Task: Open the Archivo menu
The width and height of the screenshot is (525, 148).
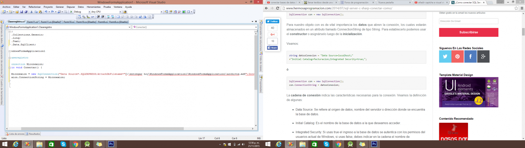Action: (x=6, y=7)
